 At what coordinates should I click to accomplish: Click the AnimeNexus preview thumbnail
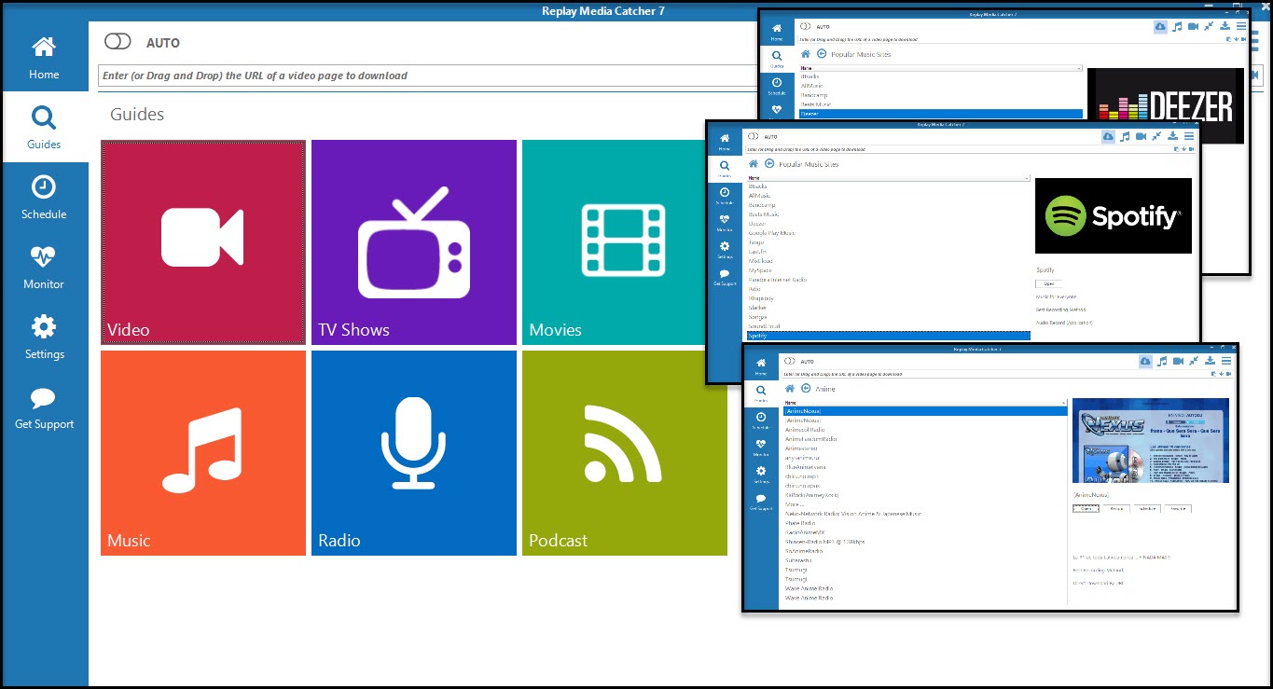(x=1151, y=442)
